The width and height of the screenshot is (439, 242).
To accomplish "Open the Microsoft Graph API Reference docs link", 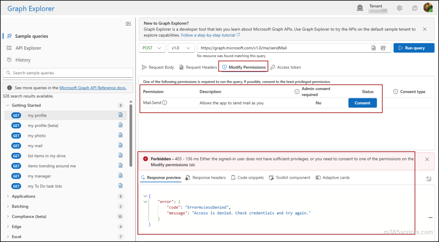I will tap(93, 88).
